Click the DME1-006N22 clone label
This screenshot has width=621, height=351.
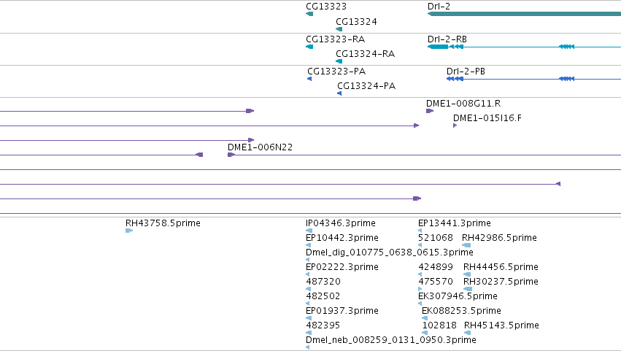click(x=260, y=147)
